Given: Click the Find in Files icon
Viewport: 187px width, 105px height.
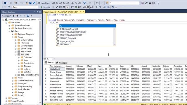Looking at the screenshot, I should click(107, 3).
